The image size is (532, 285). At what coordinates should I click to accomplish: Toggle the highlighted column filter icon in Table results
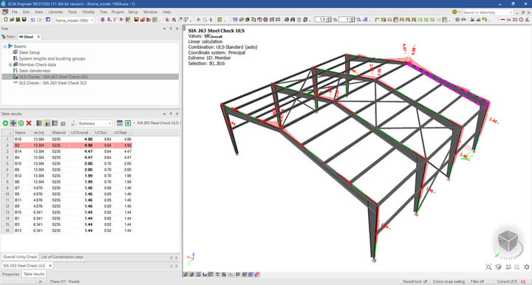47,123
